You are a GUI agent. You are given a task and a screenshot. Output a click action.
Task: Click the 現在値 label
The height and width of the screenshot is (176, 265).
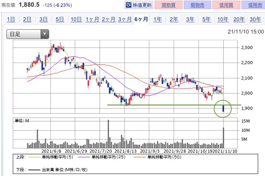[8, 5]
